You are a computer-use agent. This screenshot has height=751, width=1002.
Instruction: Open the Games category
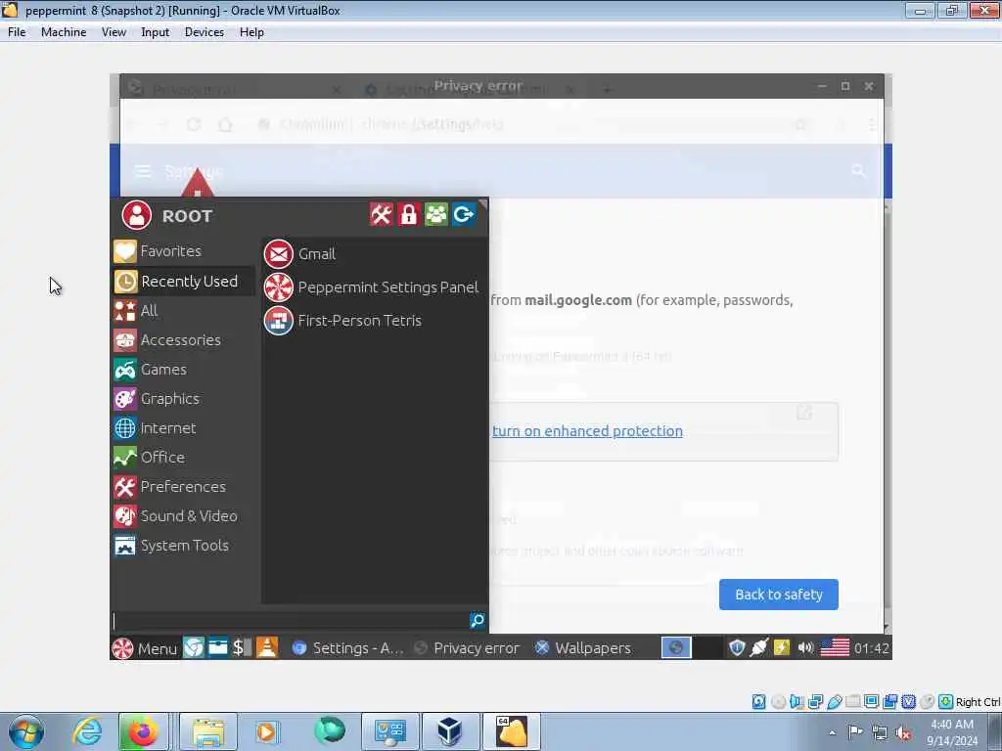(183, 369)
